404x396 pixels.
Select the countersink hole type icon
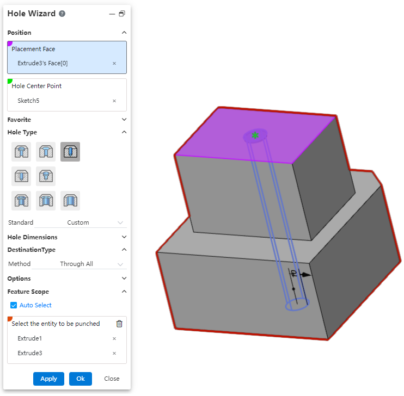click(45, 152)
